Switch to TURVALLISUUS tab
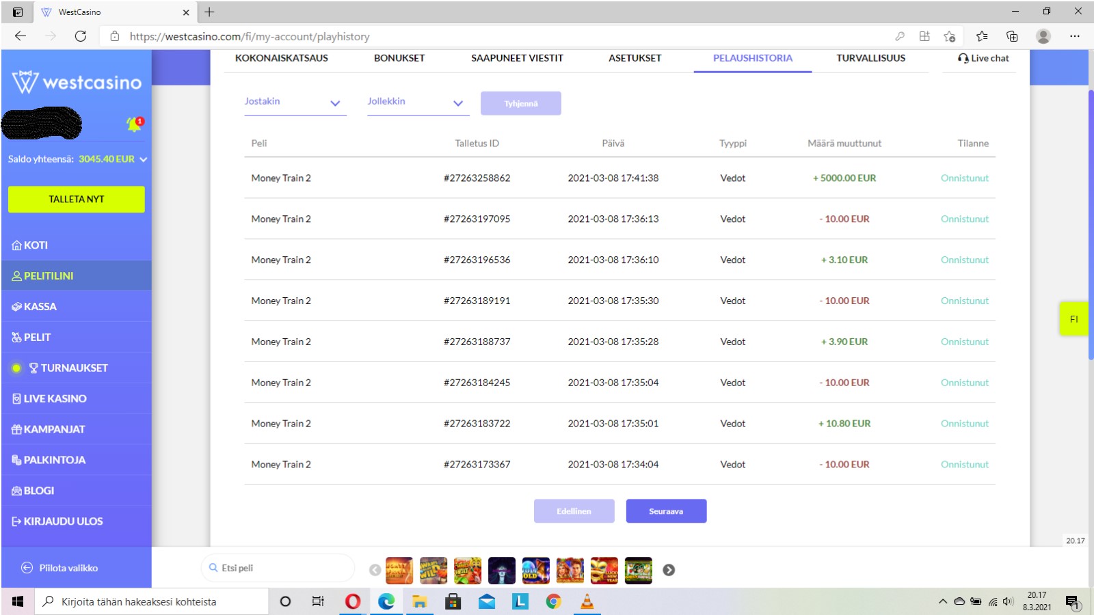Viewport: 1094px width, 615px height. (x=870, y=58)
